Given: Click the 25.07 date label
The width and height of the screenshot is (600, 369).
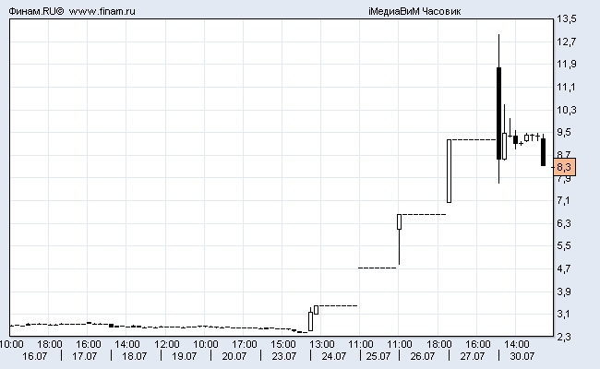Looking at the screenshot, I should coord(378,356).
